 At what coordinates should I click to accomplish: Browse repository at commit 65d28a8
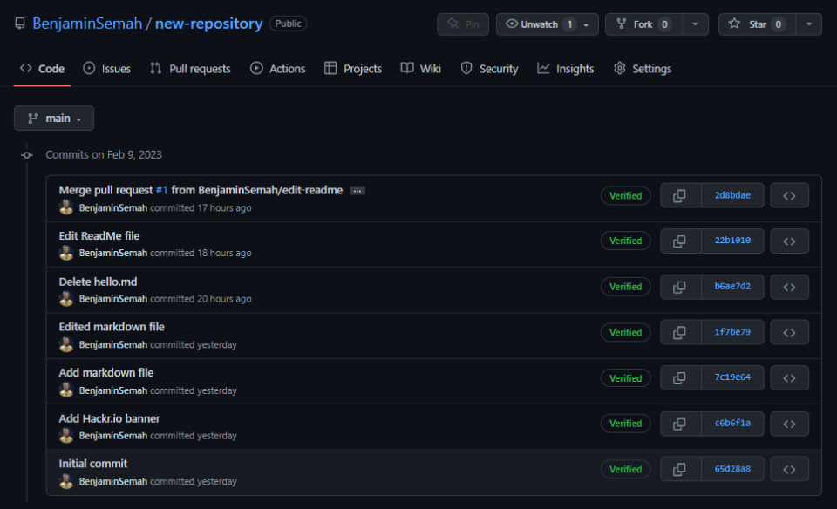pyautogui.click(x=789, y=469)
